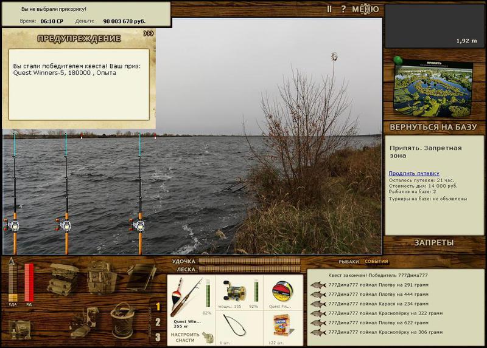This screenshot has height=348, width=487.
Task: Click the Продлить путевку link
Action: (414, 174)
